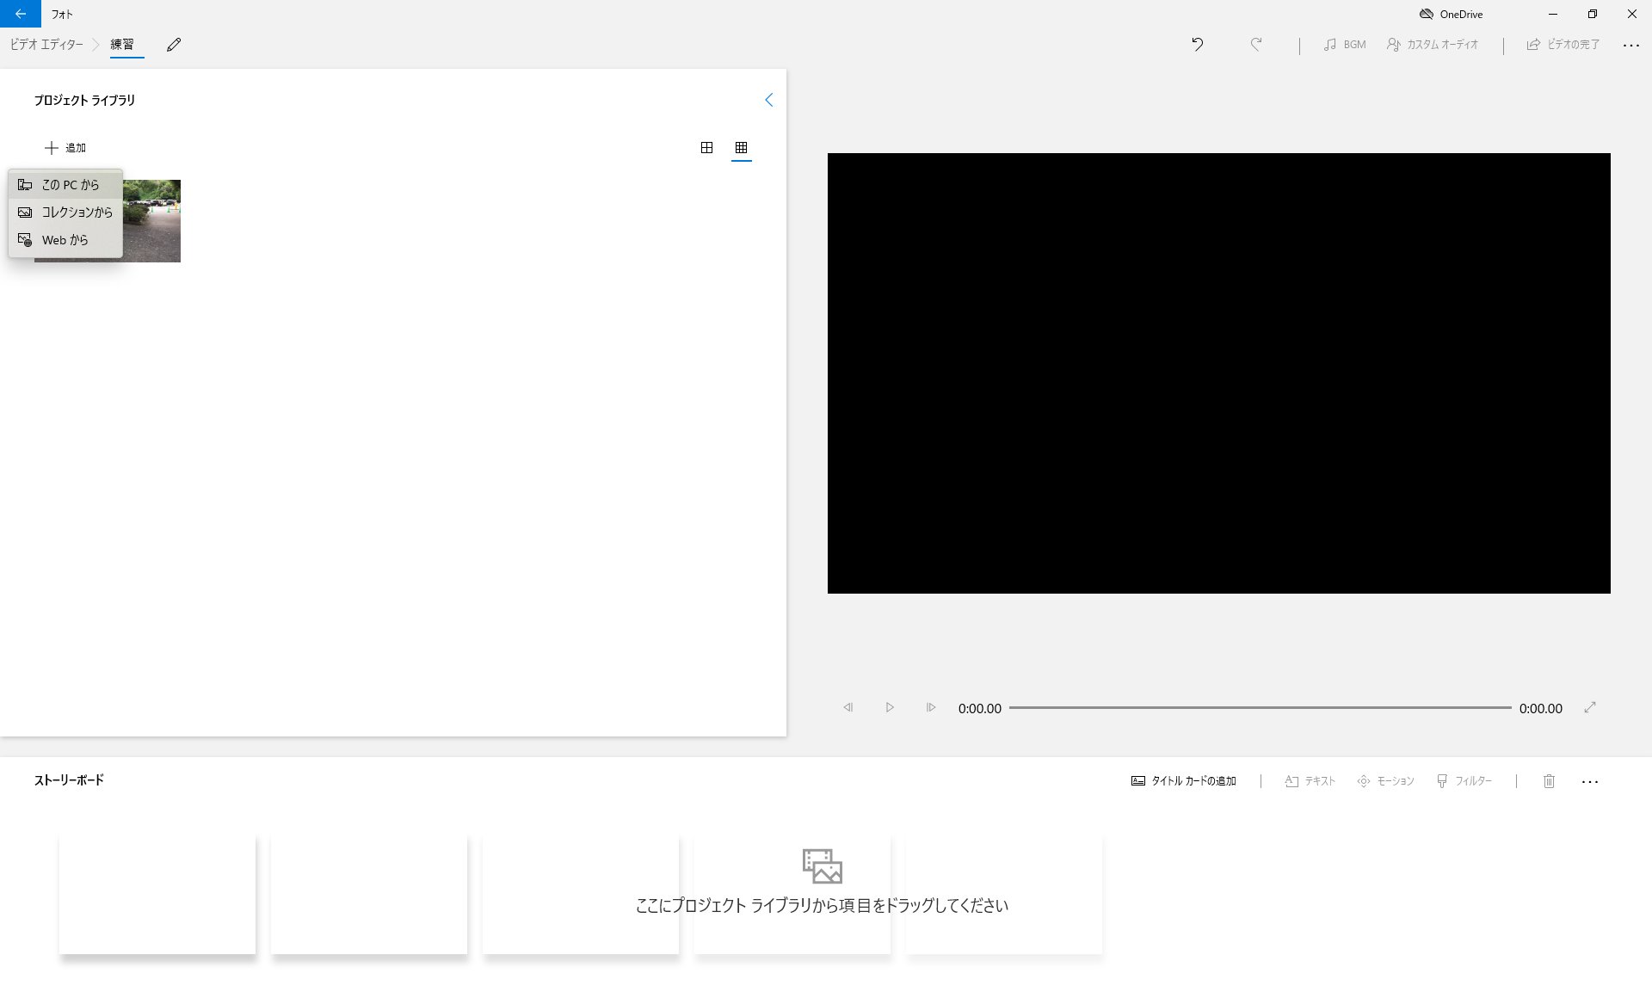Viewport: 1652px width, 998px height.
Task: Open the top-right more options menu
Action: pos(1630,45)
